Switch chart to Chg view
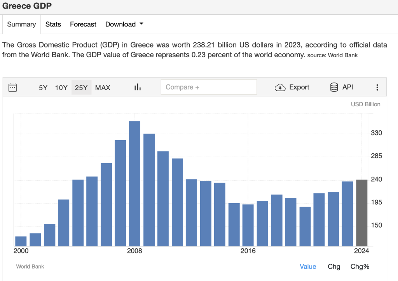 pyautogui.click(x=334, y=267)
